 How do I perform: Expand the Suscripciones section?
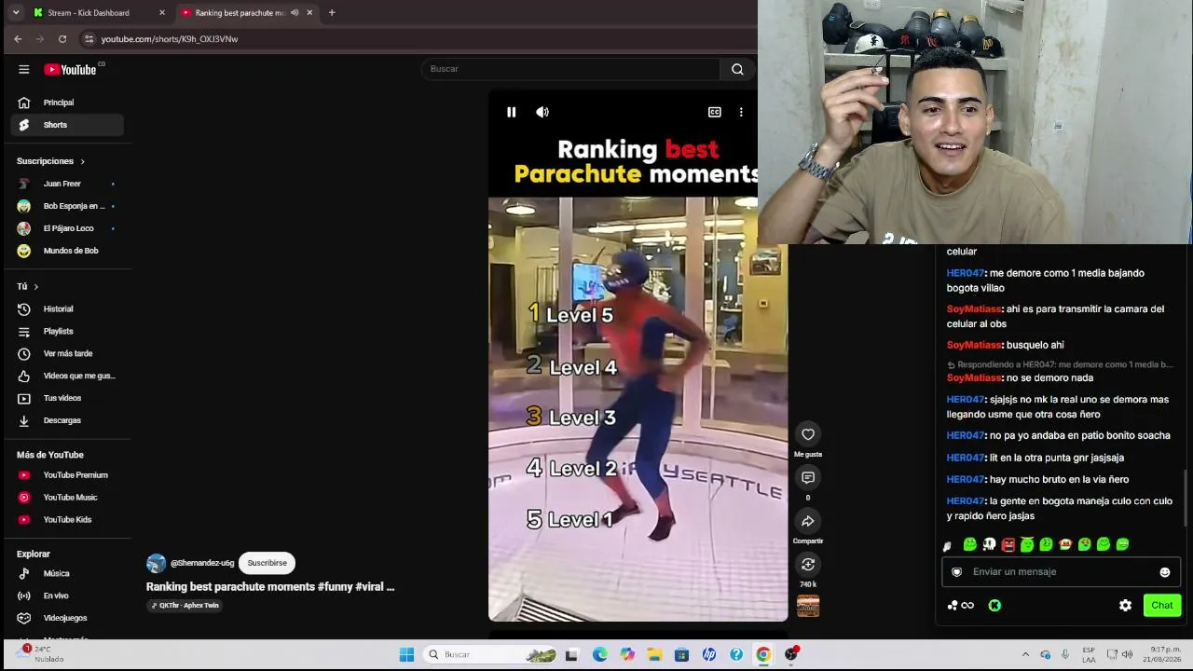point(51,161)
